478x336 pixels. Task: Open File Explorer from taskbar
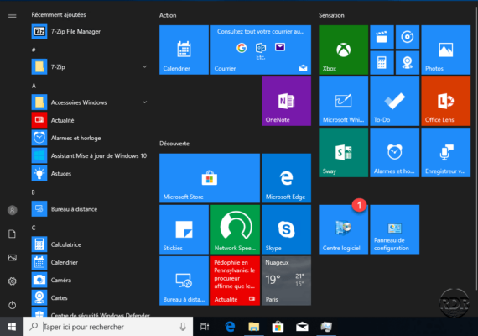253,327
